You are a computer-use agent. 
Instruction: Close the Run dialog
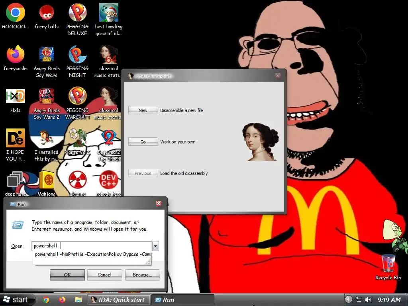coord(159,204)
